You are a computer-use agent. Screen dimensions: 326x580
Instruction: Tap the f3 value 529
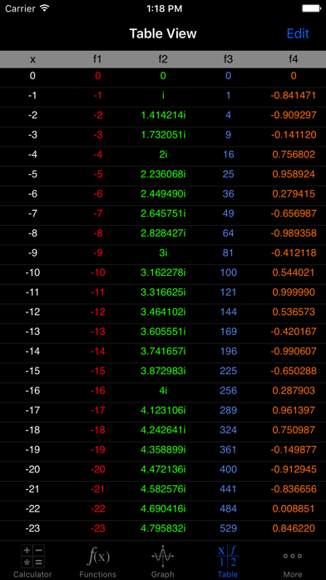(228, 528)
